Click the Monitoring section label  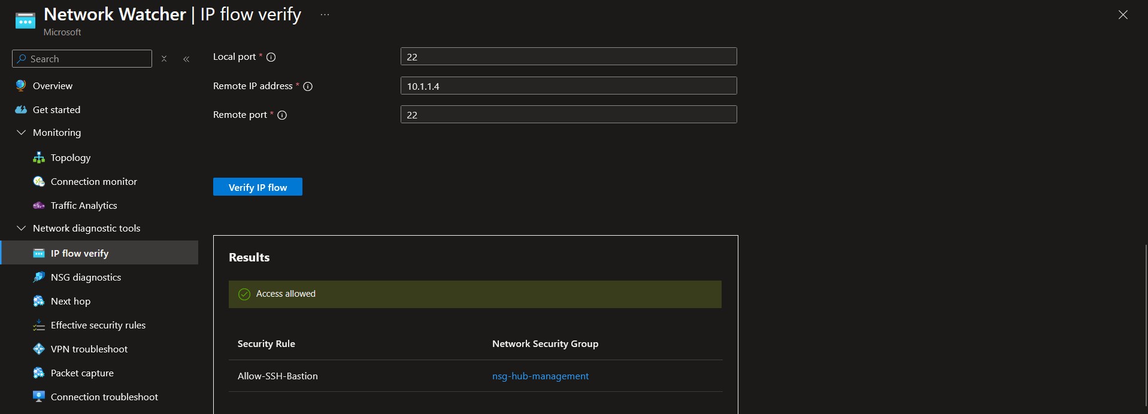(57, 132)
